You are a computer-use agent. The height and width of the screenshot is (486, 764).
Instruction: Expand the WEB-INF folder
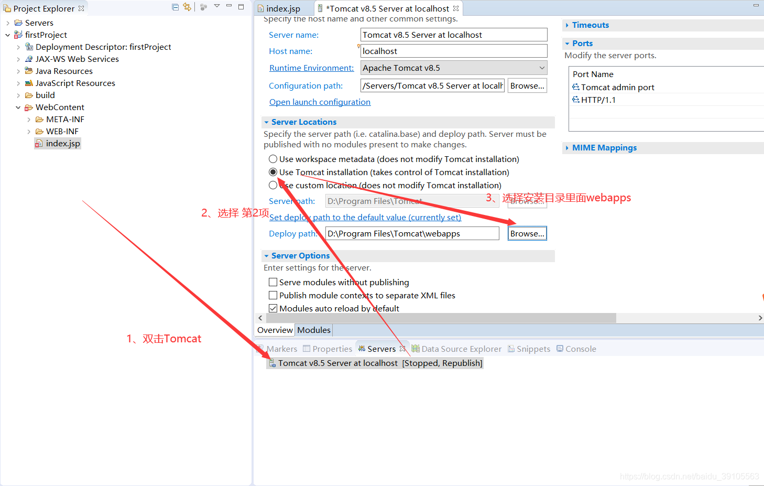coord(29,132)
